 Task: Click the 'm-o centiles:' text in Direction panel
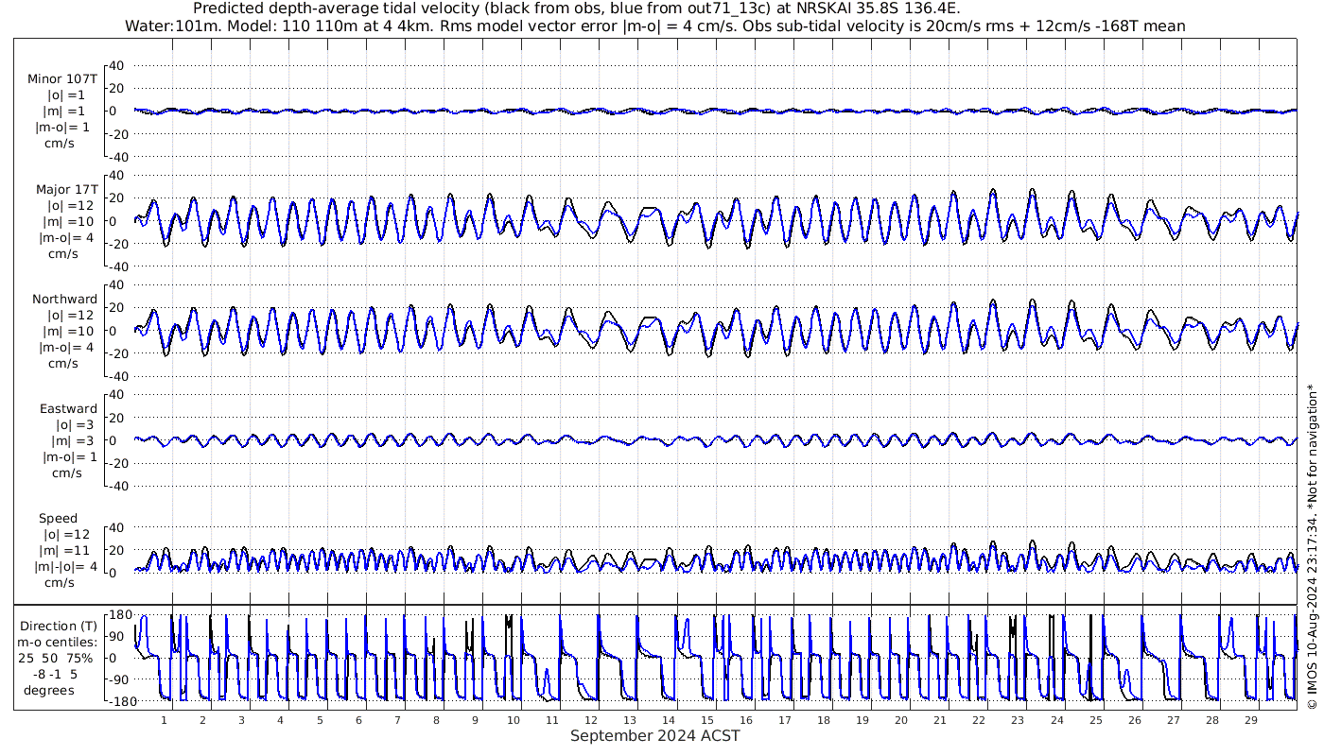pos(59,642)
